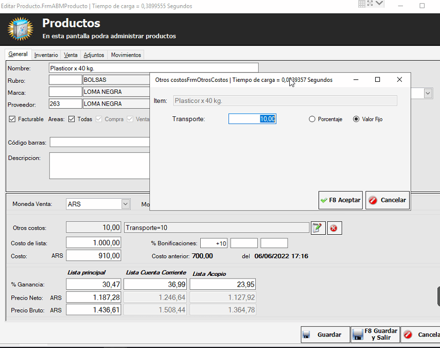The width and height of the screenshot is (440, 348).
Task: Open the Moneda Venta ARS dropdown
Action: point(125,204)
